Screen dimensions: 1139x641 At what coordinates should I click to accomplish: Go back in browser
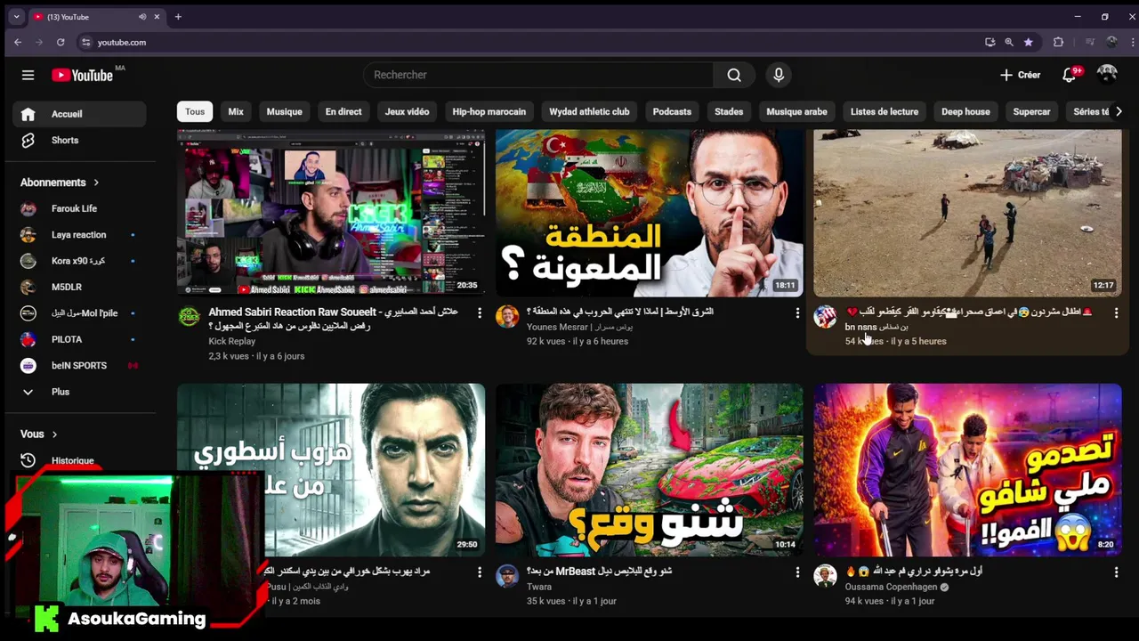(x=18, y=42)
